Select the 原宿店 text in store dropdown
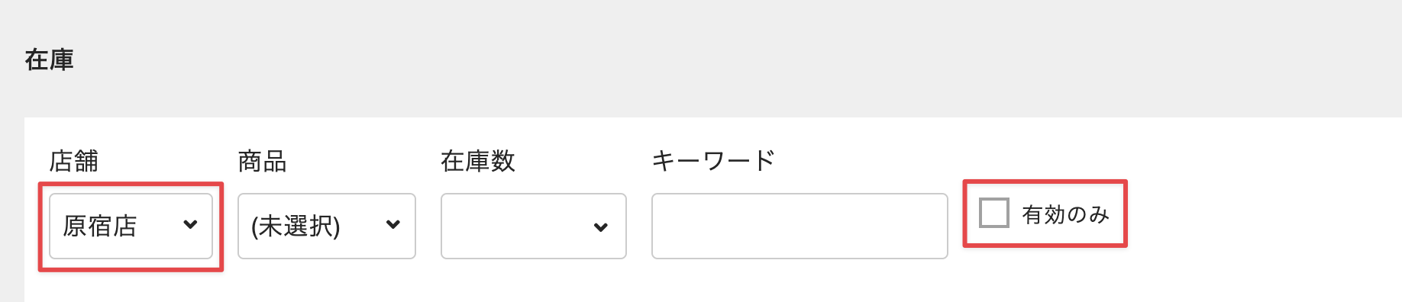Image resolution: width=1402 pixels, height=302 pixels. (99, 226)
